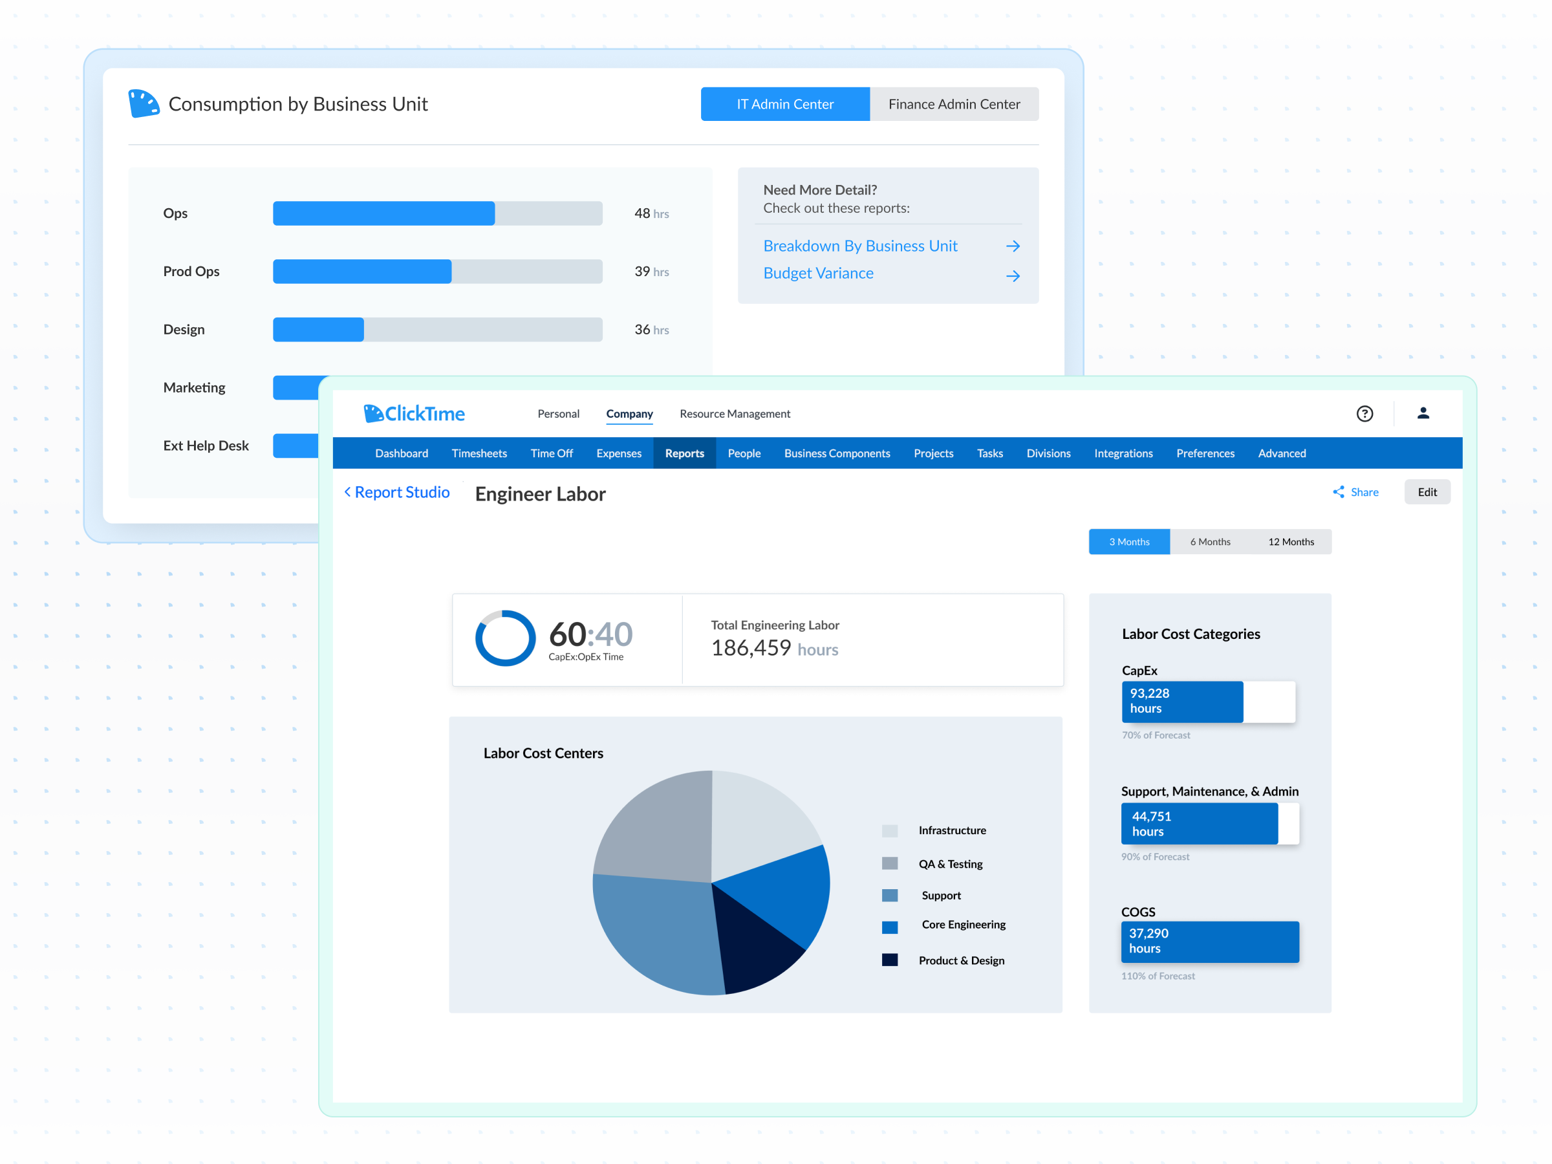Open the Business Components tab

coord(836,453)
